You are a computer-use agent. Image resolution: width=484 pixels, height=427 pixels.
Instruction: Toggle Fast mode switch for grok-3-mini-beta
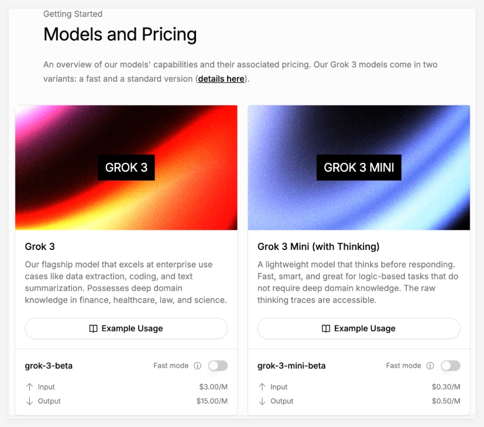click(451, 366)
